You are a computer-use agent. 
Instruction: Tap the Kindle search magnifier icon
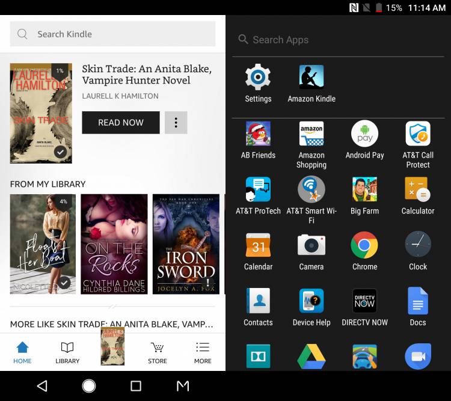(22, 34)
